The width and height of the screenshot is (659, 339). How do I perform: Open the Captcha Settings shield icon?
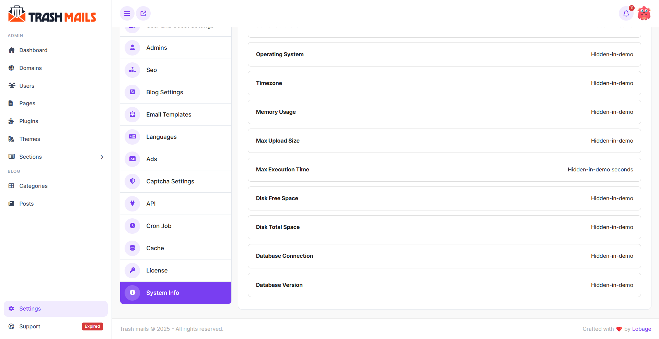[132, 181]
